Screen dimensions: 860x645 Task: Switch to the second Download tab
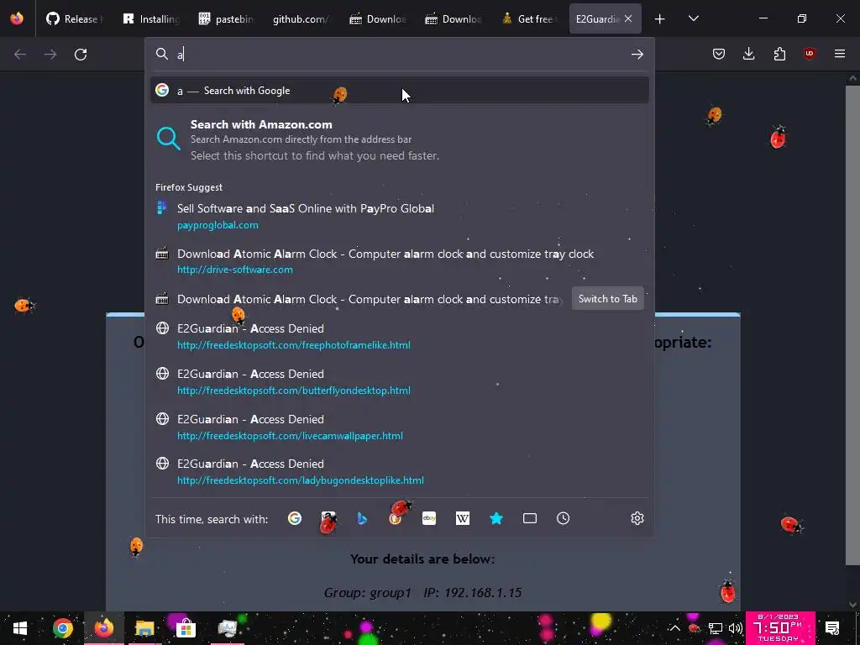point(453,18)
